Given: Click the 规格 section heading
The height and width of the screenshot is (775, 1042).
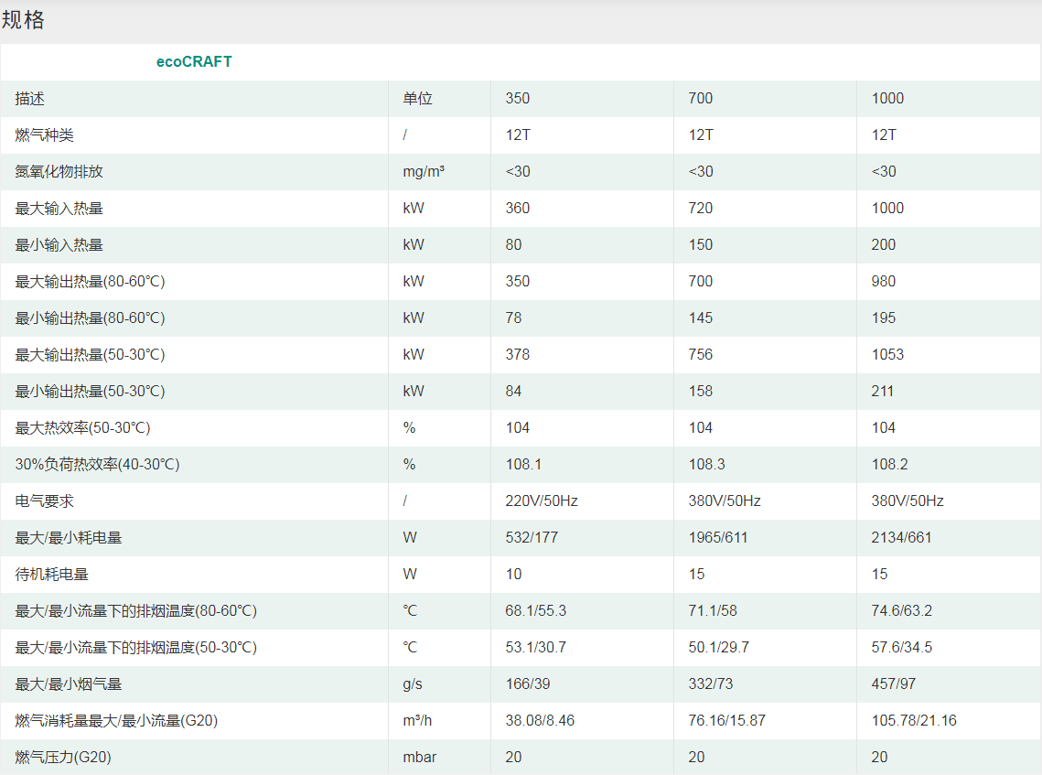Looking at the screenshot, I should pos(24,20).
